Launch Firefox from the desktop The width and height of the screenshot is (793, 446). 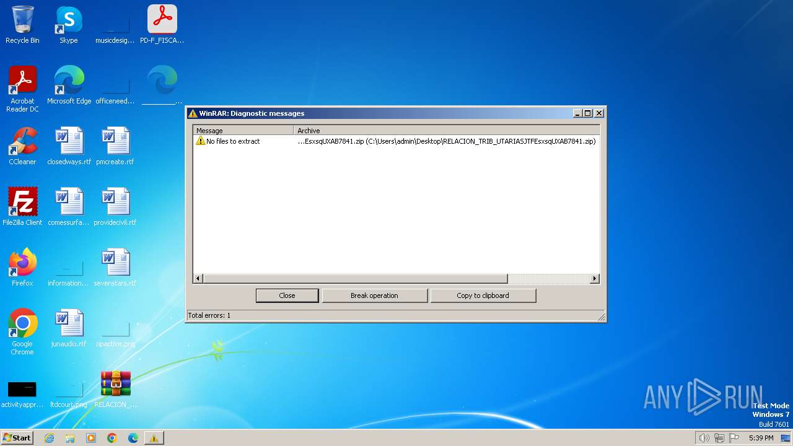pos(22,268)
